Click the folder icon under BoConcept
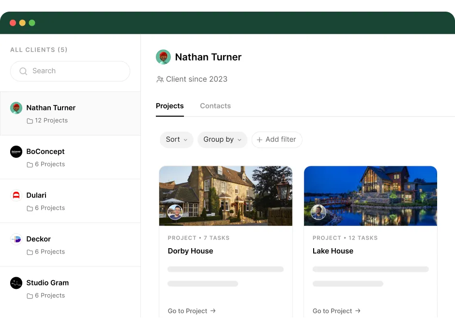 [30, 164]
